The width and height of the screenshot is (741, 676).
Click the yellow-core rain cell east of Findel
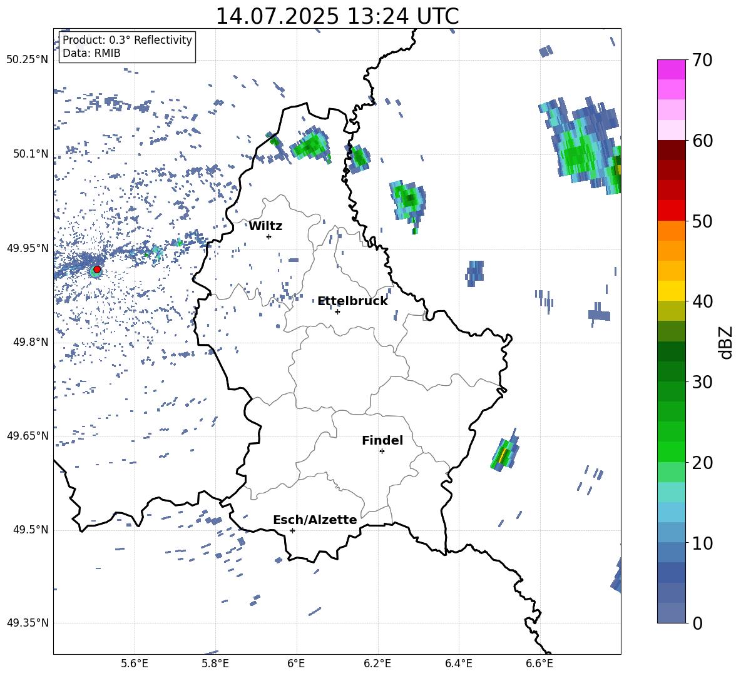pos(504,453)
